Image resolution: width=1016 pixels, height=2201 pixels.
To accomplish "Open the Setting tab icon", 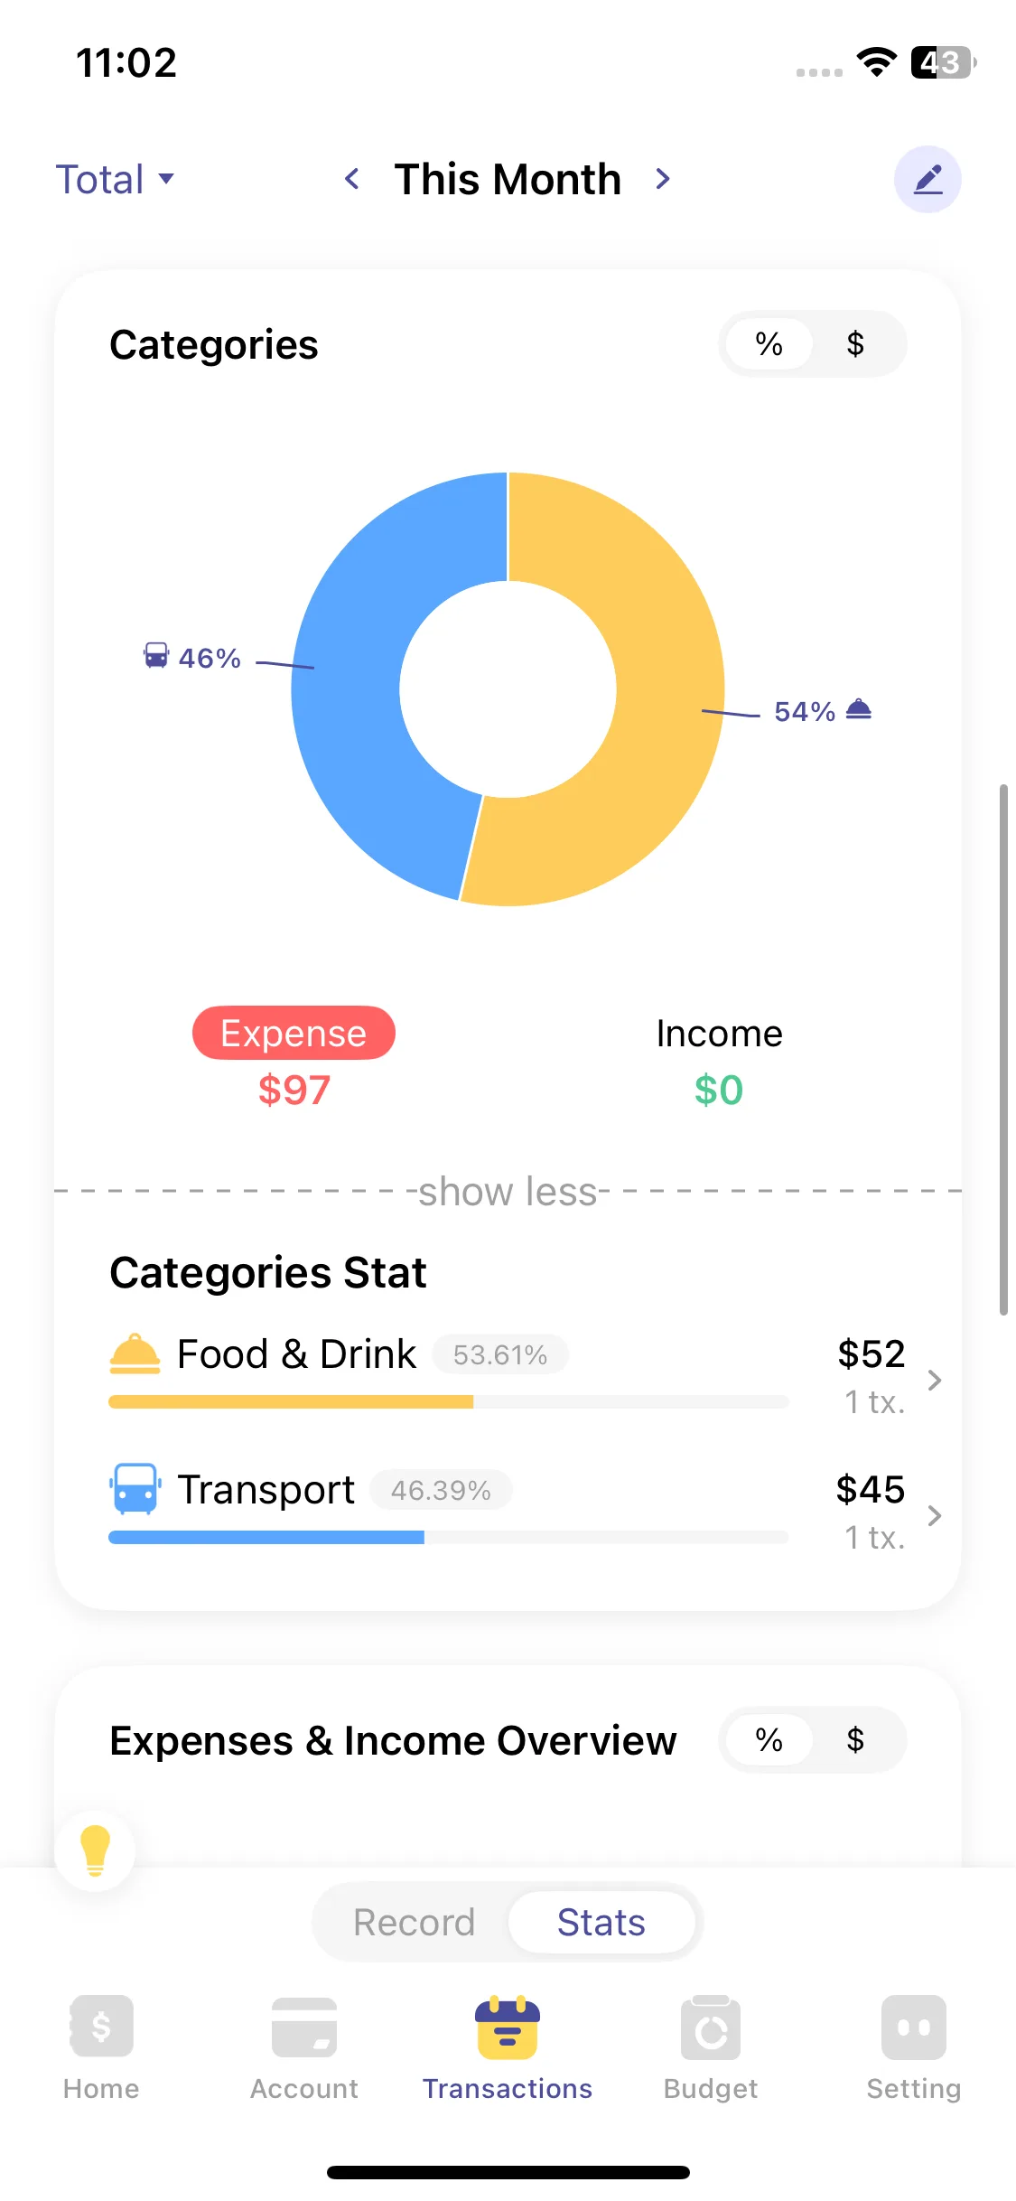I will [913, 2026].
